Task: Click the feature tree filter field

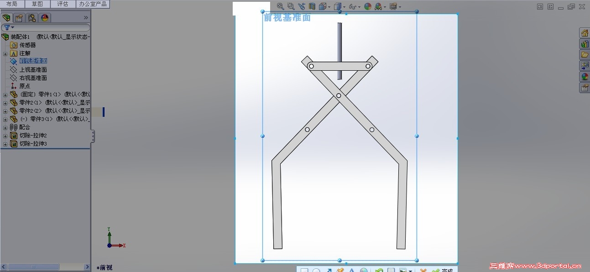Action: [45, 27]
